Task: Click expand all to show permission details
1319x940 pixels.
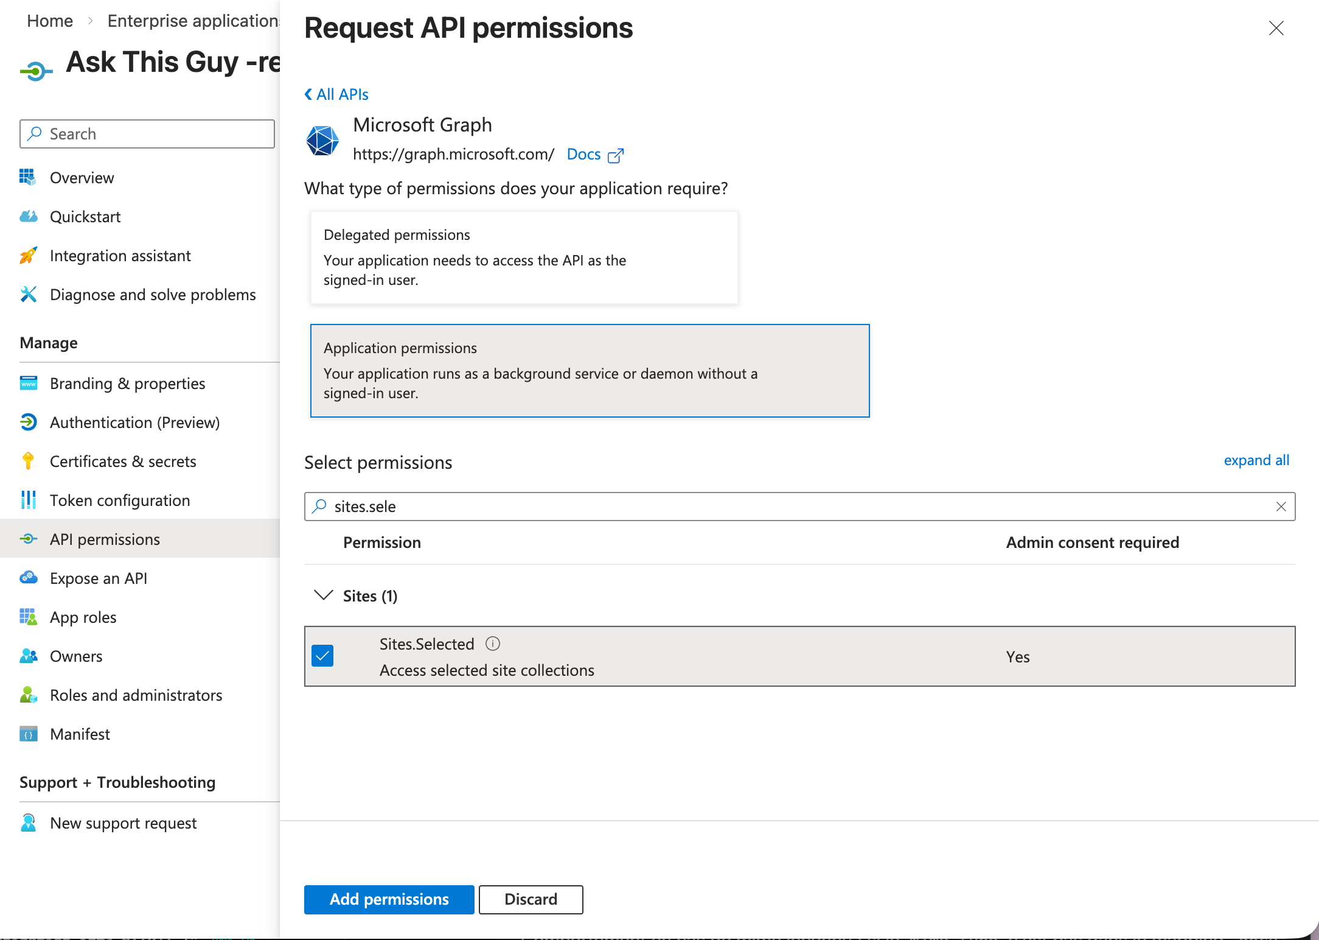Action: pos(1256,460)
